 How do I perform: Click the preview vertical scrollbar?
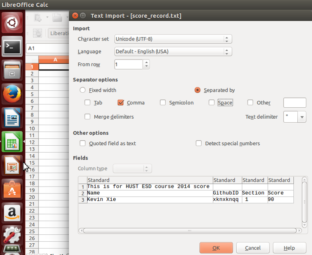click(304, 202)
